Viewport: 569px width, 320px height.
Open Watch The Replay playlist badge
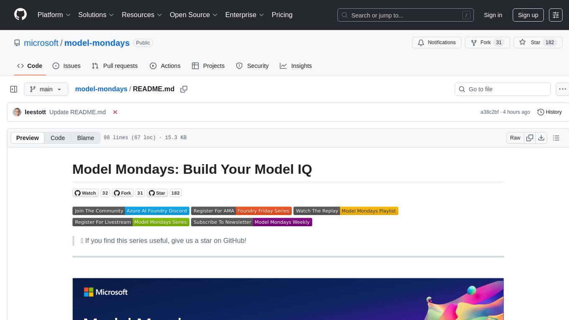pyautogui.click(x=346, y=211)
